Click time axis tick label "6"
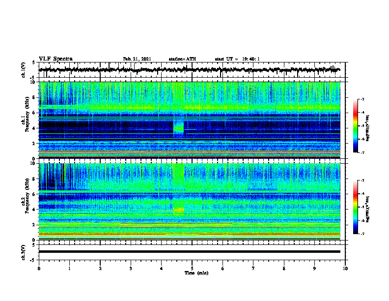 [223, 269]
